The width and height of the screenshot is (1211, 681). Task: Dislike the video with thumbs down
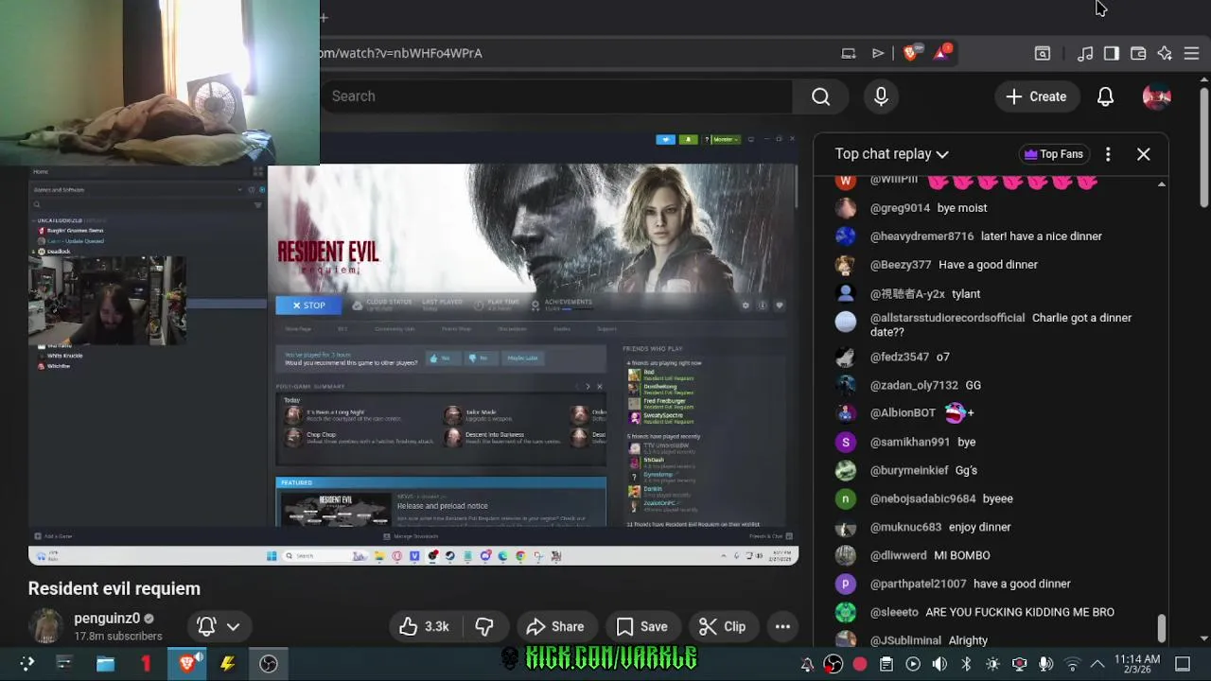coord(483,626)
